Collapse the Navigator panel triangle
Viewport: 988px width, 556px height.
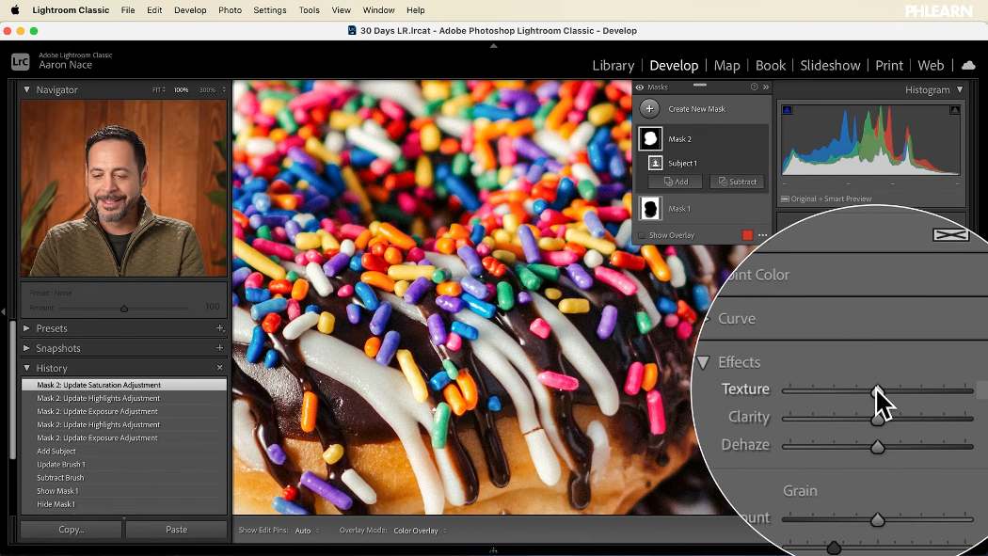coord(26,90)
